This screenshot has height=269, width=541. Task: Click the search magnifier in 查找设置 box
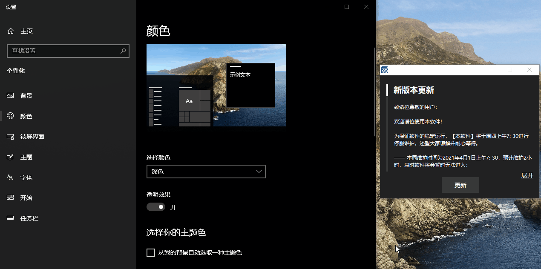click(x=123, y=51)
